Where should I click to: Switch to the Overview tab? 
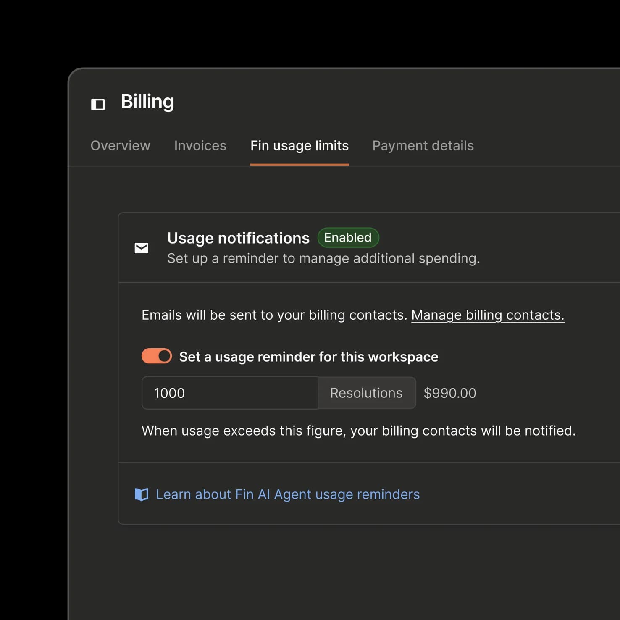[121, 145]
